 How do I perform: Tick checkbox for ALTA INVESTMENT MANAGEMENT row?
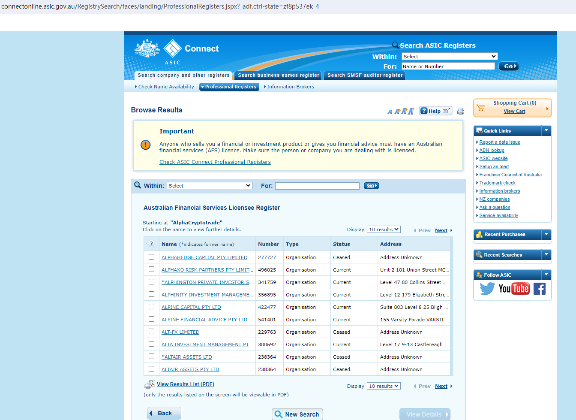(x=151, y=344)
